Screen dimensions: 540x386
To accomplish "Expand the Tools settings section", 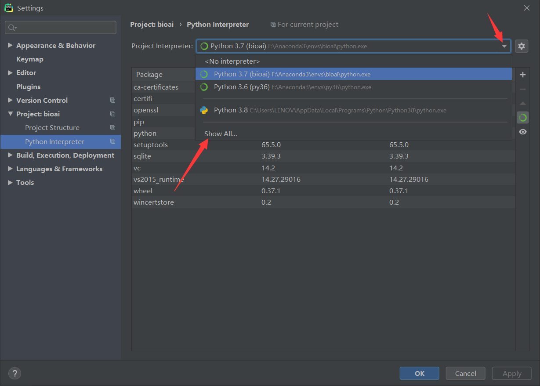I will (10, 182).
